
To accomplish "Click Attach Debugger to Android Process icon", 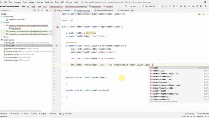I will [185, 6].
